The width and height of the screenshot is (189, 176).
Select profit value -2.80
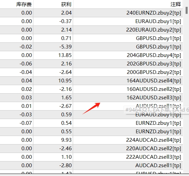pyautogui.click(x=66, y=165)
